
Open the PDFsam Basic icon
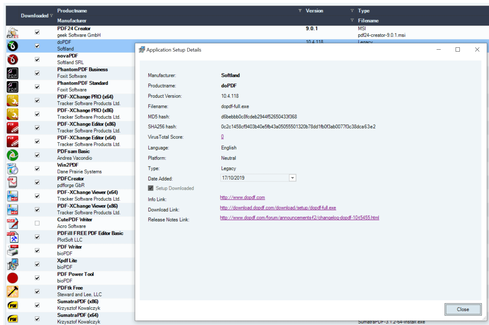12,155
